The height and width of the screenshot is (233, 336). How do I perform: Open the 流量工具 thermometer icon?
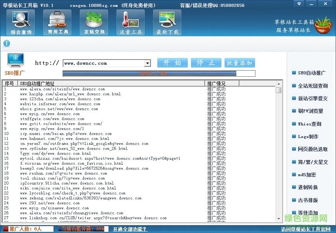tap(131, 22)
